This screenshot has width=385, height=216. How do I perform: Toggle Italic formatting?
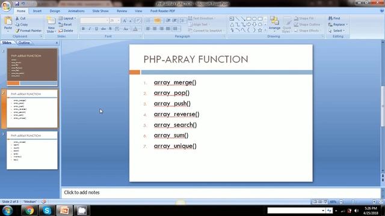click(x=90, y=29)
